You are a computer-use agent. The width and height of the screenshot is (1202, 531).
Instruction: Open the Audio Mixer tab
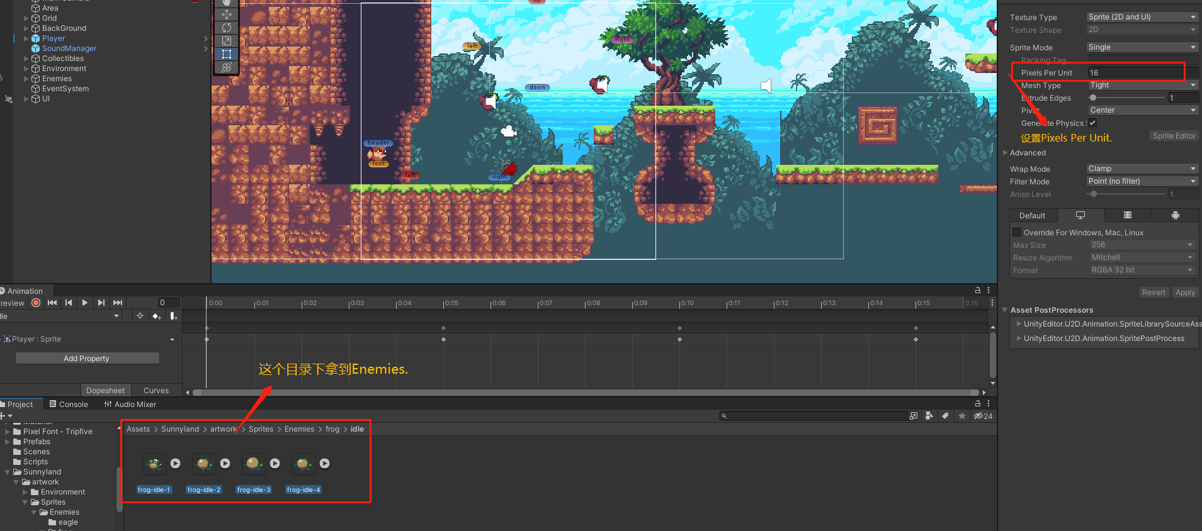coord(130,405)
